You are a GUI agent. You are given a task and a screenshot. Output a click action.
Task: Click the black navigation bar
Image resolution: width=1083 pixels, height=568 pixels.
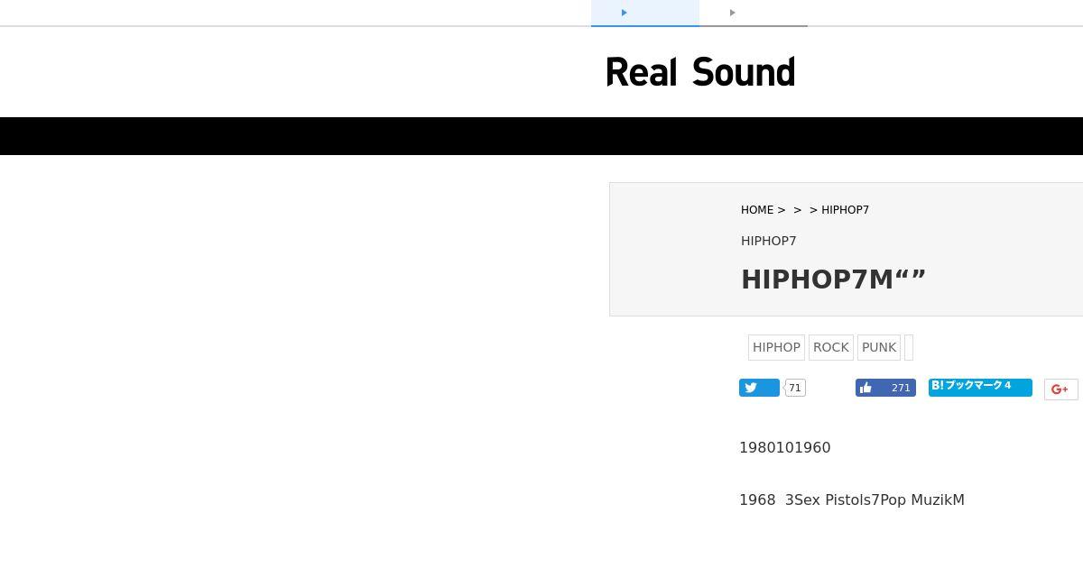(541, 136)
